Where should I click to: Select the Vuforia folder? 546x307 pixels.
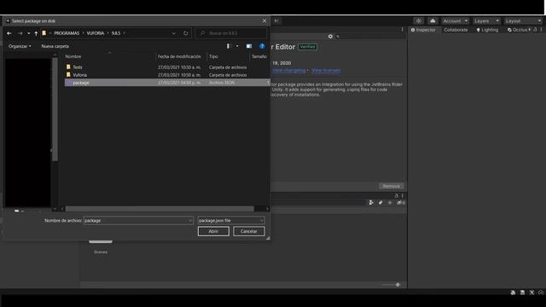click(x=79, y=75)
